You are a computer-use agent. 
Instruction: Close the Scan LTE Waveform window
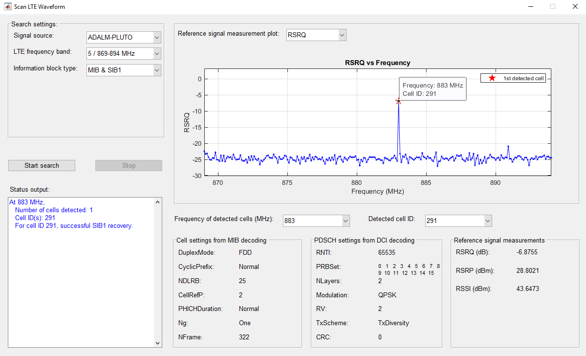click(575, 7)
